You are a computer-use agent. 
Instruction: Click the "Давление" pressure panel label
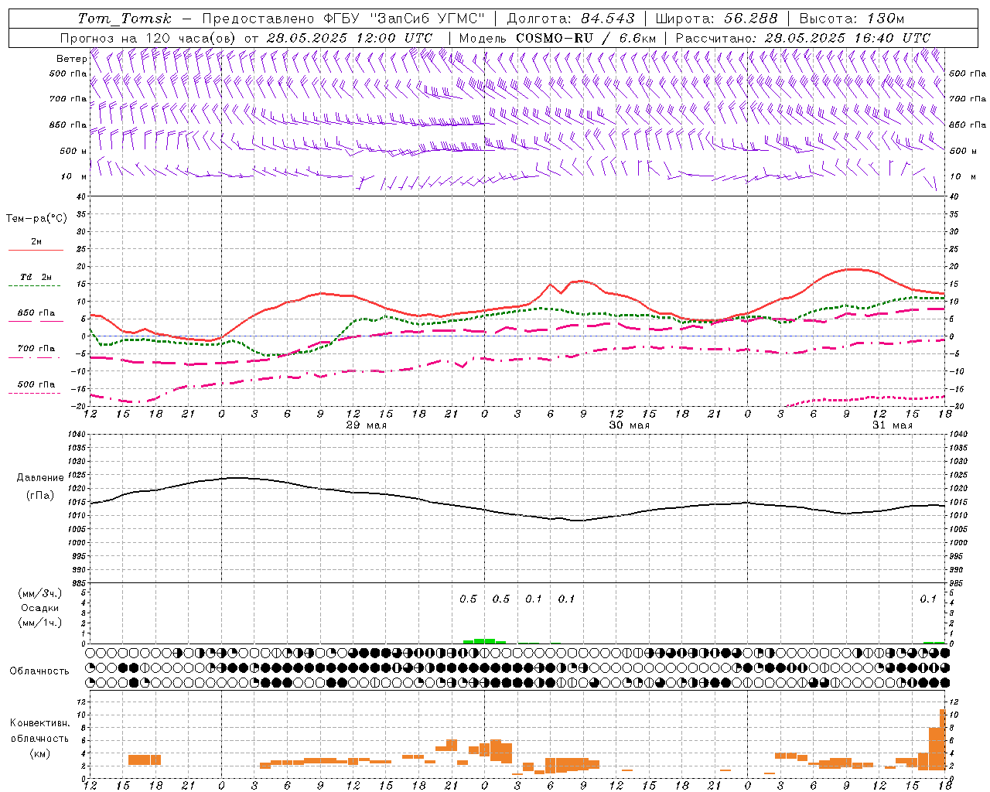click(39, 478)
